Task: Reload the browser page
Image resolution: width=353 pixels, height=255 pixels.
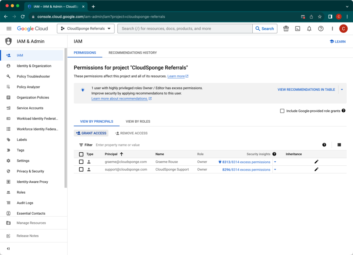Action: [x=22, y=17]
